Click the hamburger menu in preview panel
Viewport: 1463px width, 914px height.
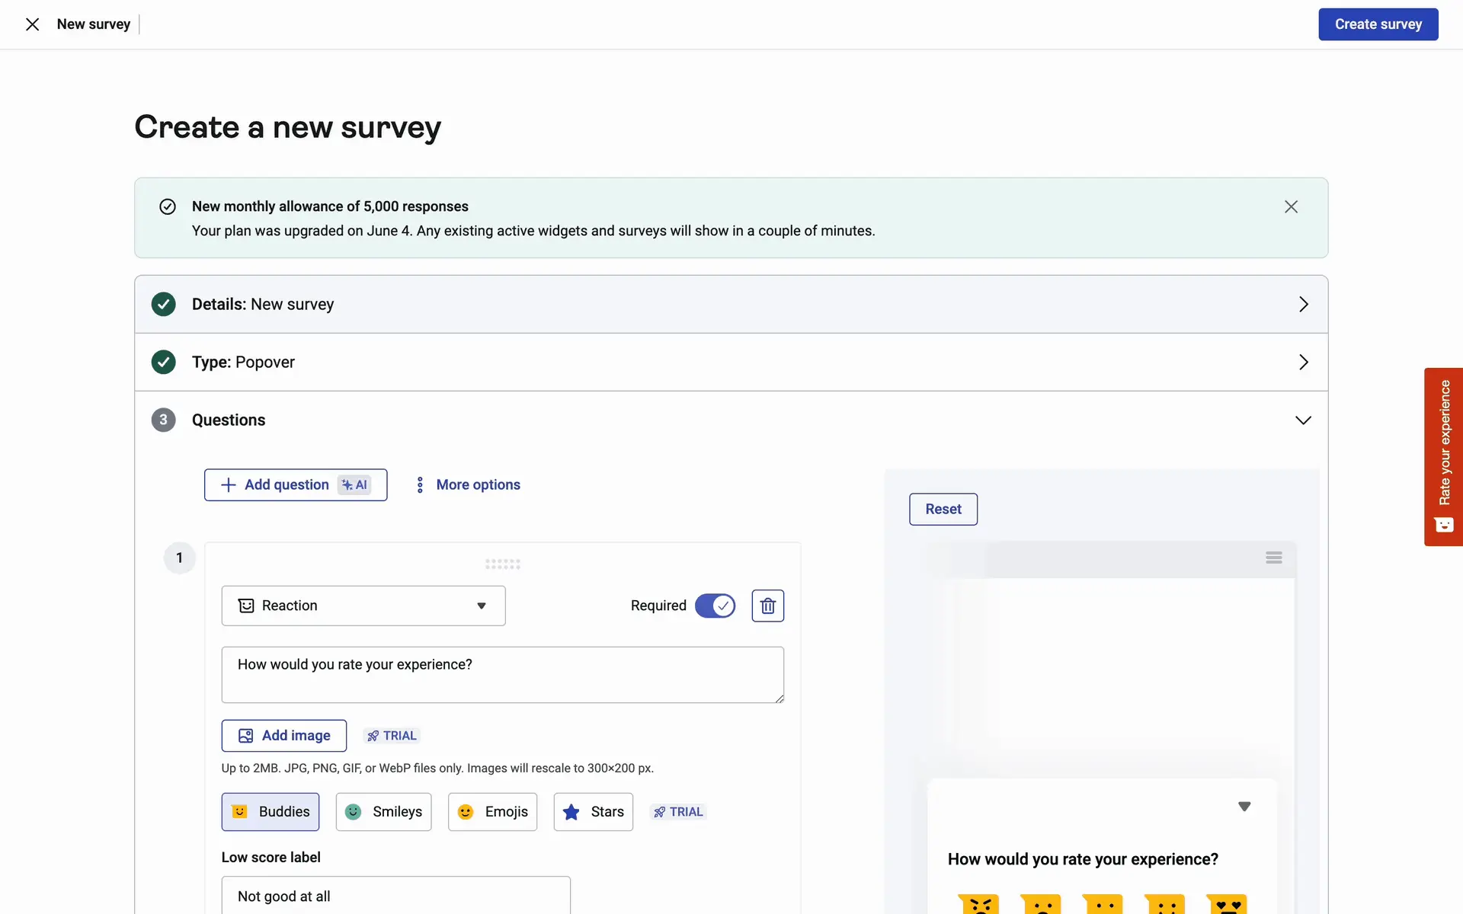(1273, 558)
